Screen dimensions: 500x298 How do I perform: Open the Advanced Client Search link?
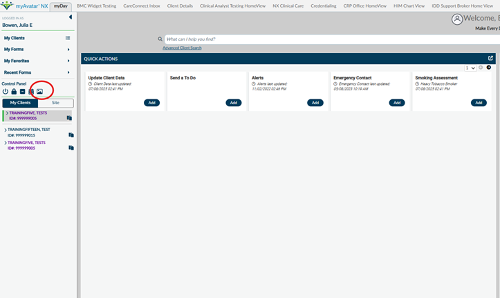point(182,48)
